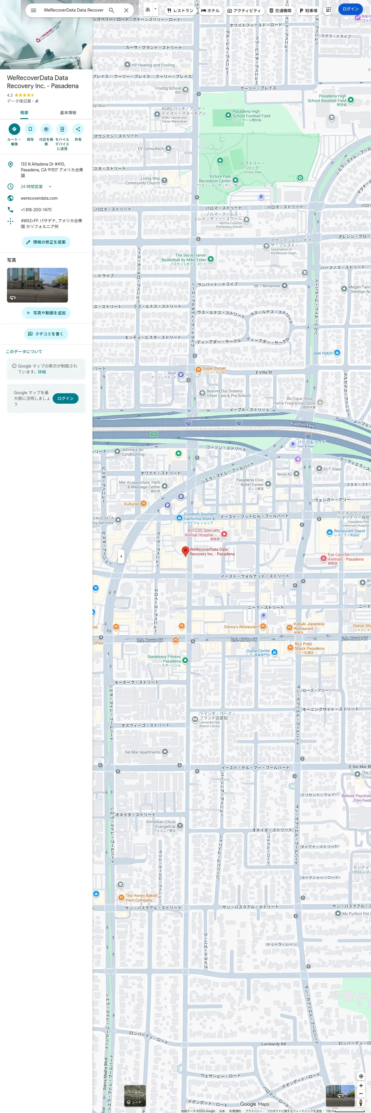Click the Nova 42 map pin
371x1113 pixels.
296,474
